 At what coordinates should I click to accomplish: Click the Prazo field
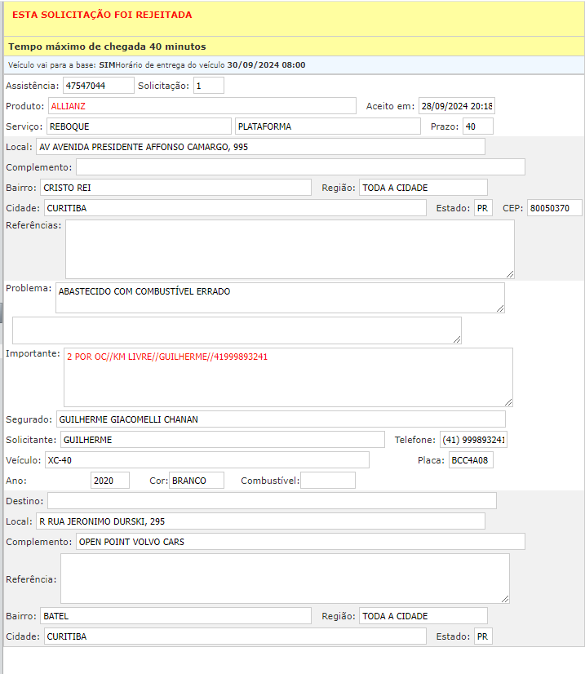point(477,126)
